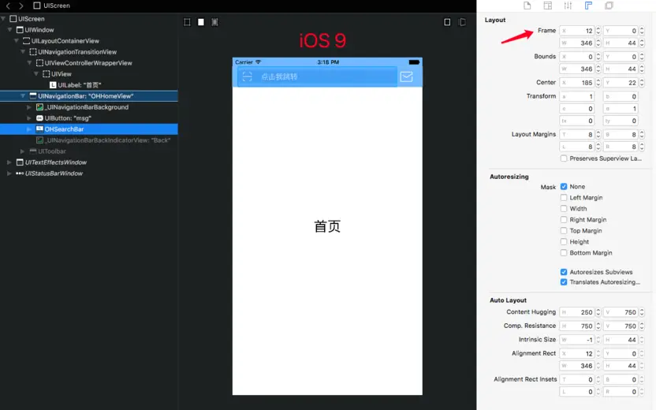Adjust the Bounds W stepper arrows
The width and height of the screenshot is (656, 410).
[x=598, y=69]
